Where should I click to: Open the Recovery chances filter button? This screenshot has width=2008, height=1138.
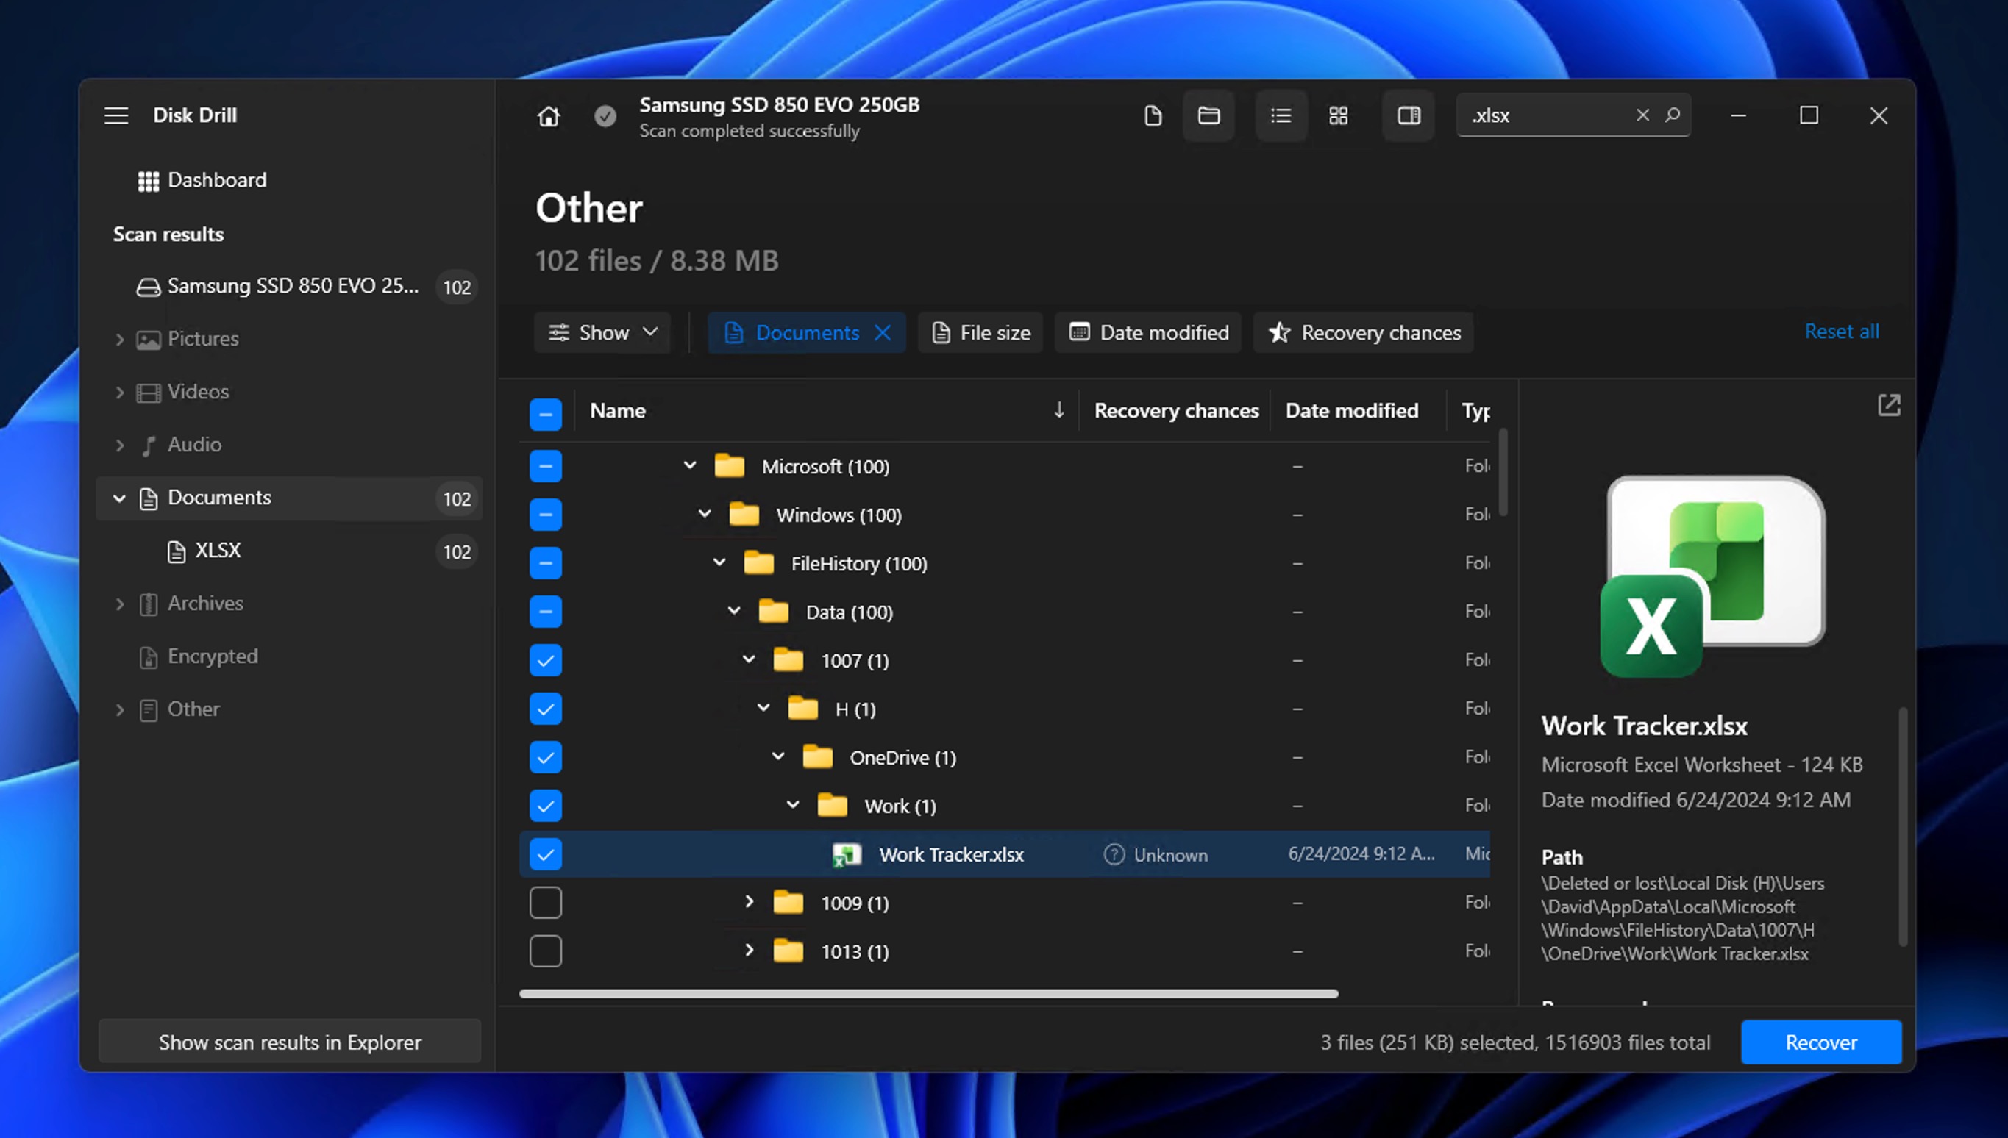coord(1364,332)
